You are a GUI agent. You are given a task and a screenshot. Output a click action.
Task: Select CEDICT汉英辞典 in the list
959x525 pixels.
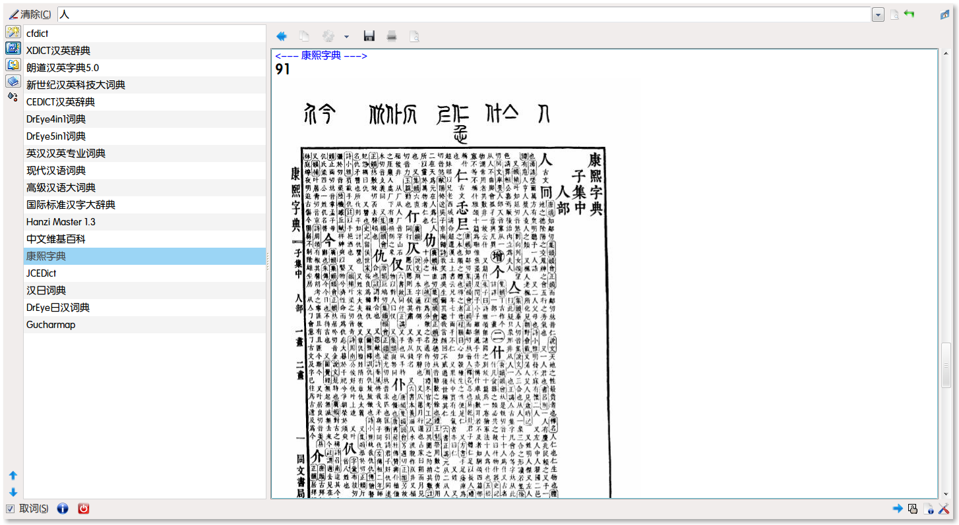pyautogui.click(x=145, y=102)
